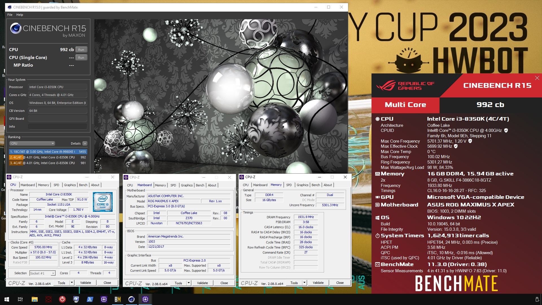Click the 992 cb Multi Core score
The image size is (542, 305).
(x=490, y=105)
